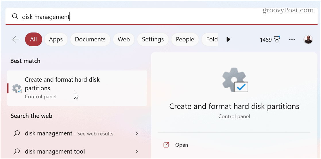Switch to the People filter
The image size is (321, 159).
185,39
